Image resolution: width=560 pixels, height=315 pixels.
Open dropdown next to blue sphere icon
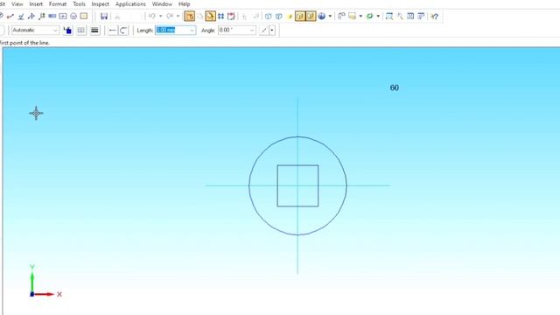pyautogui.click(x=330, y=17)
